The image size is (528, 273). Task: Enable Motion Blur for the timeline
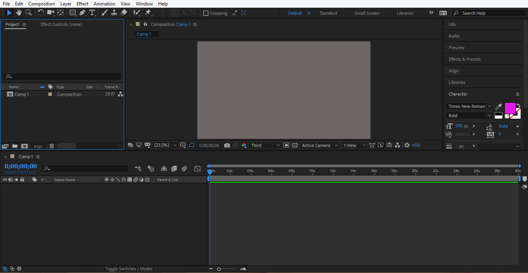pos(184,169)
